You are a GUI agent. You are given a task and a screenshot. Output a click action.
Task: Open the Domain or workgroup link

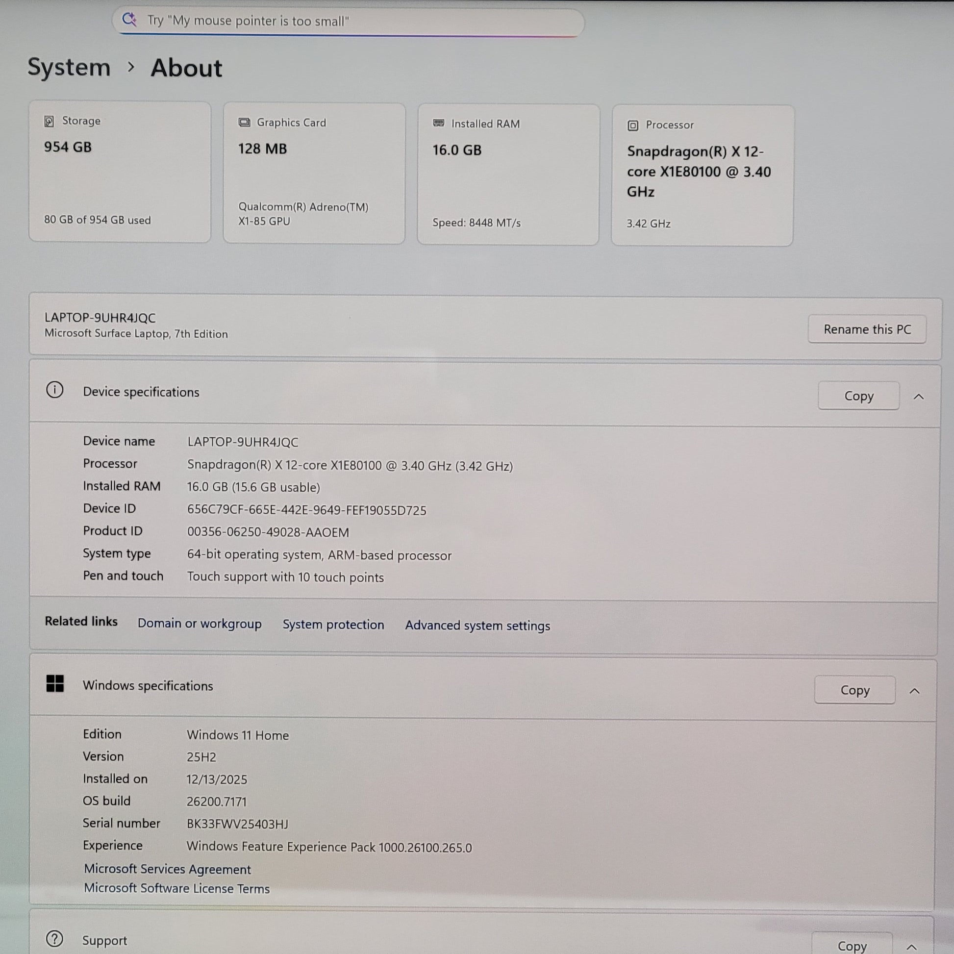pyautogui.click(x=200, y=623)
